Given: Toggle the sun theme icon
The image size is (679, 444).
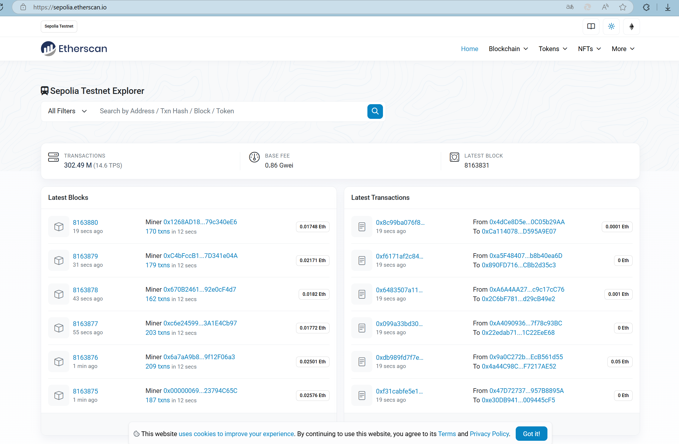Looking at the screenshot, I should point(611,26).
